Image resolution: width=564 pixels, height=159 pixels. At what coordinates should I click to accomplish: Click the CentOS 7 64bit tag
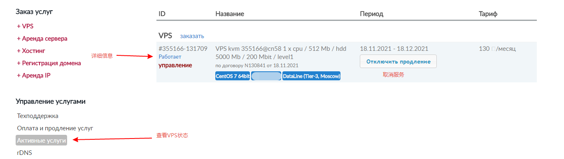(233, 76)
